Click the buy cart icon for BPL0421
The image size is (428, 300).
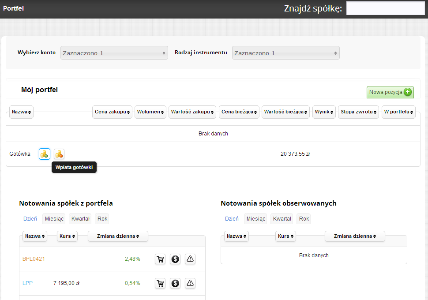160,259
